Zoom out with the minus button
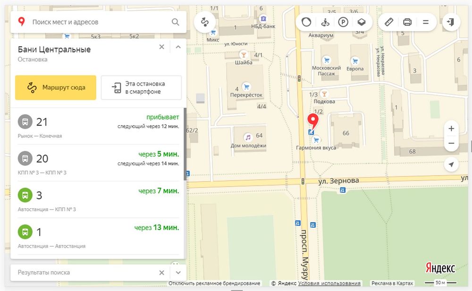472x291 pixels. point(451,143)
